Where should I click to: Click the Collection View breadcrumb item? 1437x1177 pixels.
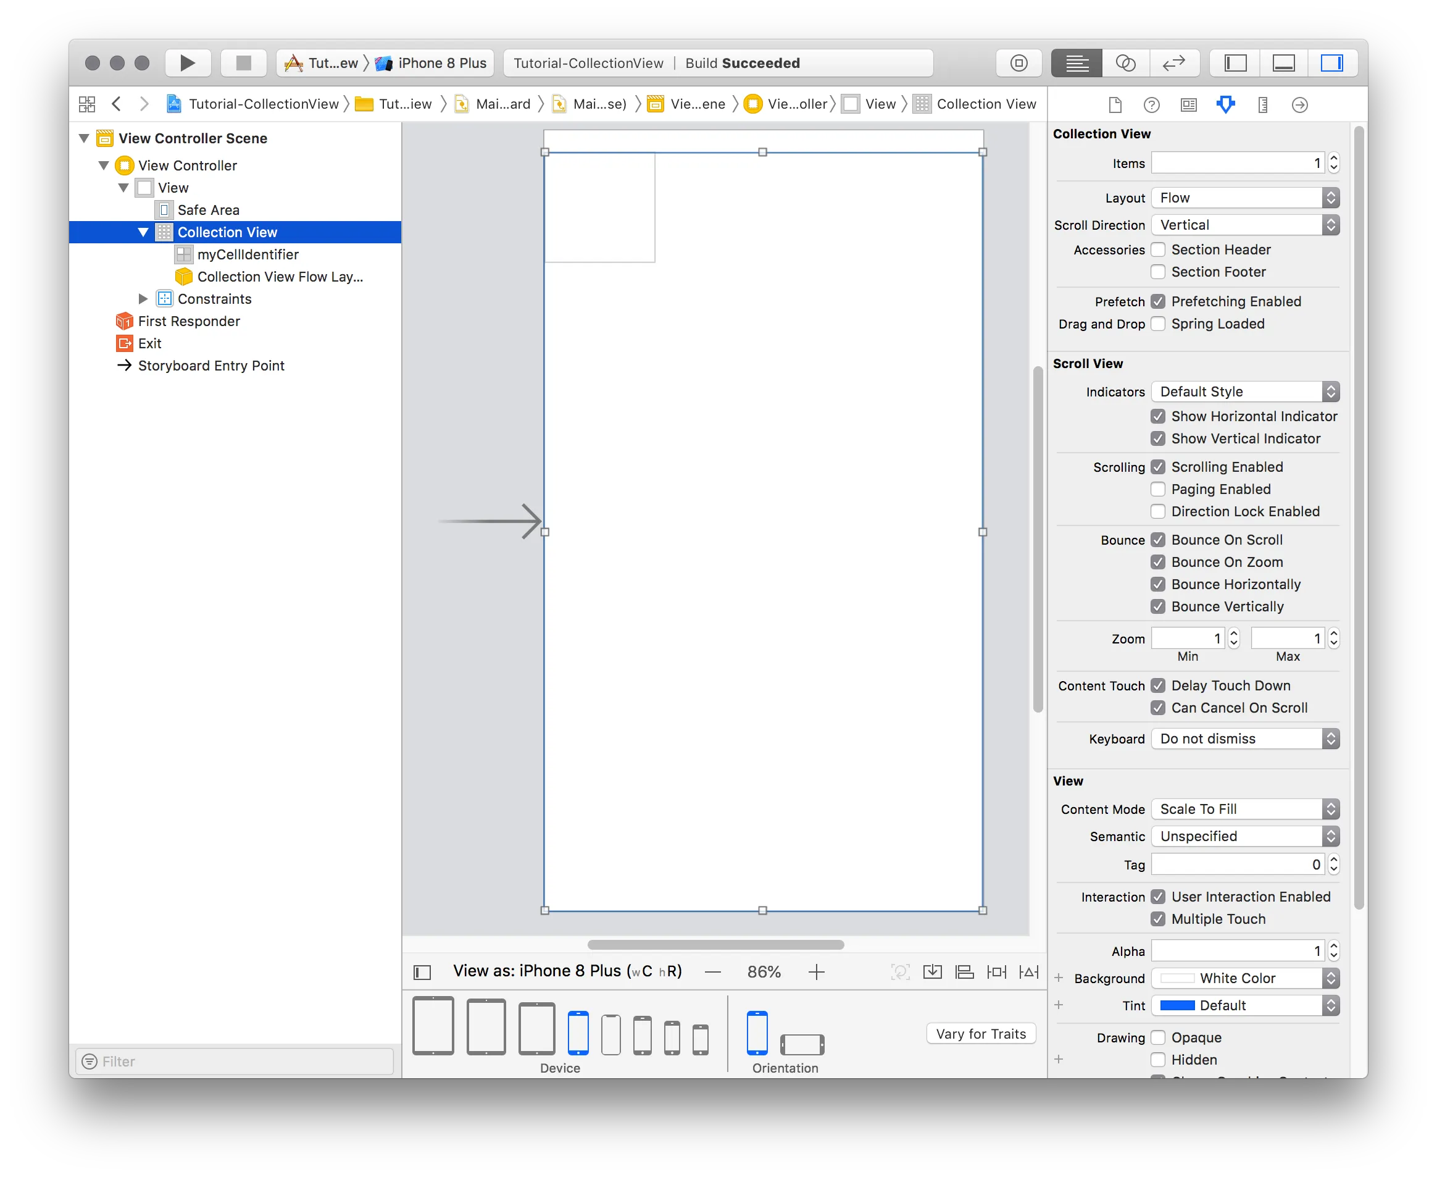click(985, 104)
